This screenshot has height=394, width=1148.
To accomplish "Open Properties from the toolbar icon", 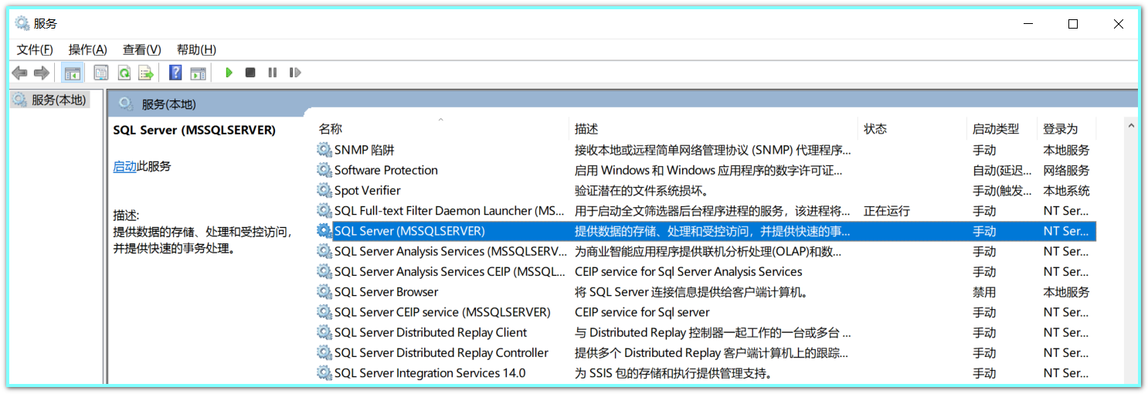I will pos(101,73).
